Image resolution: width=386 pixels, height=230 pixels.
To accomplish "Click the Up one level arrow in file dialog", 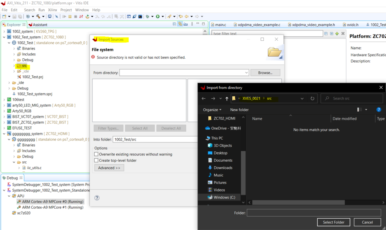I will (227, 99).
